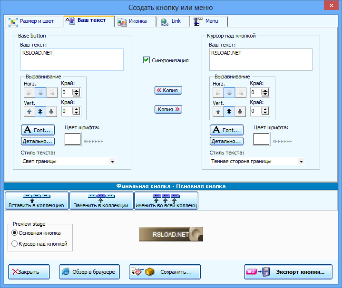Decrease Horz. Край value in Курсор над кнопкой
The width and height of the screenshot is (342, 288).
point(265,95)
